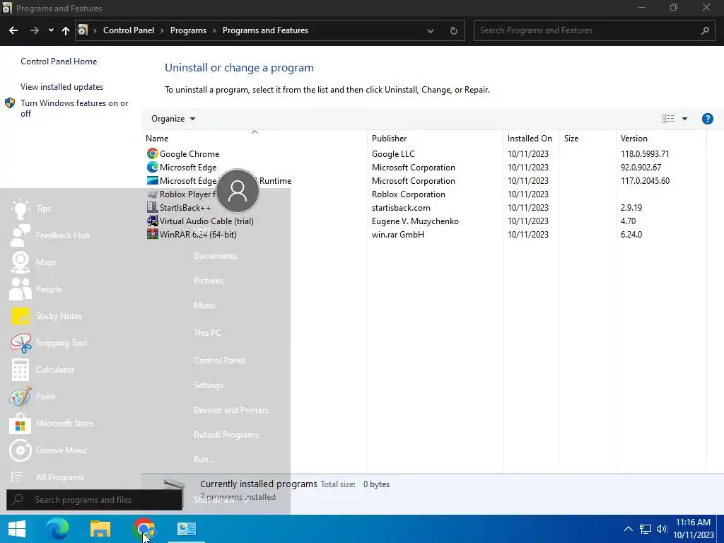Select StartIsBack++ in the list
Screen dimensions: 724x543
pos(185,208)
